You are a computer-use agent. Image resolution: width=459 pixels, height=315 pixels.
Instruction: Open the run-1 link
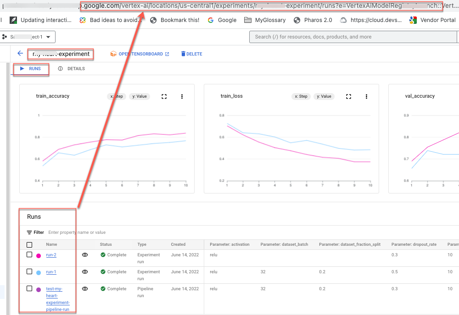[51, 272]
